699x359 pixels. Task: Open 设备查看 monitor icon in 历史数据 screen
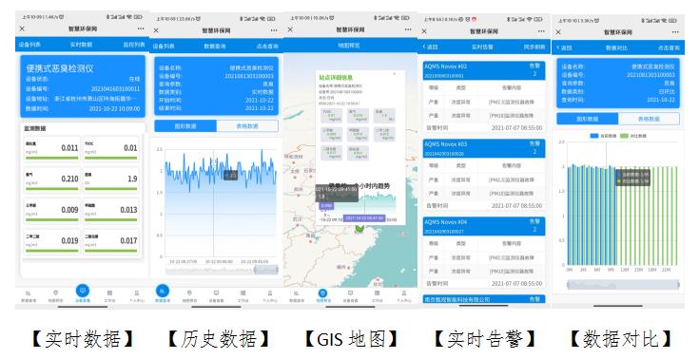coord(216,293)
